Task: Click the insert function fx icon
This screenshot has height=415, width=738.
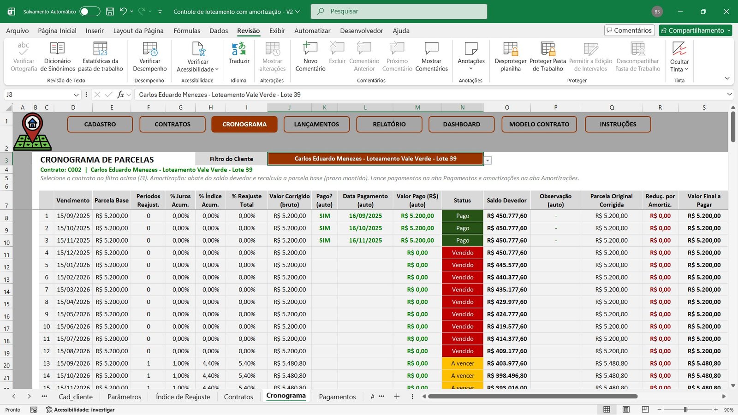Action: [x=120, y=95]
